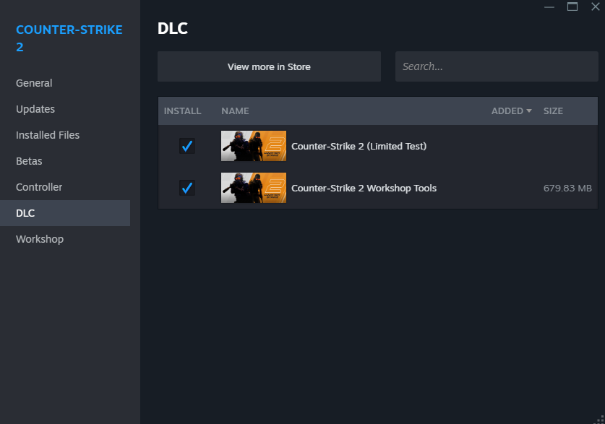Image resolution: width=605 pixels, height=424 pixels.
Task: Click the View more in Store button
Action: (269, 66)
